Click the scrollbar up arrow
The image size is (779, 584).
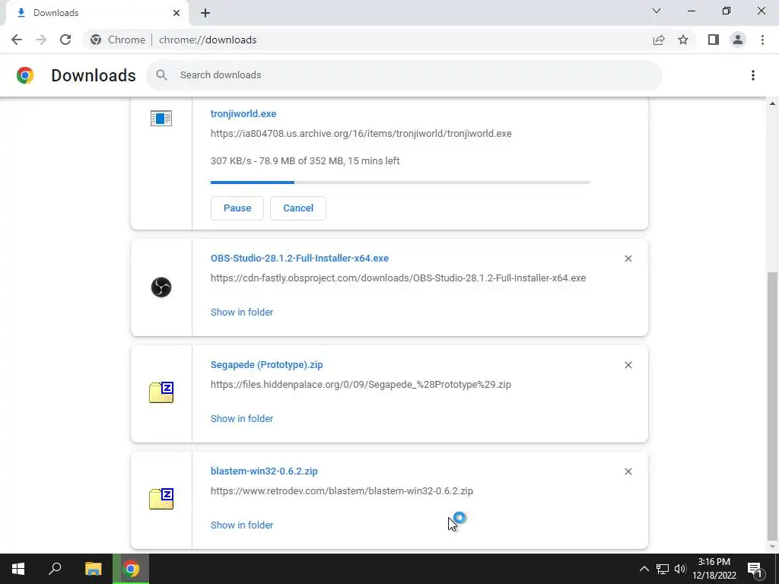[772, 103]
